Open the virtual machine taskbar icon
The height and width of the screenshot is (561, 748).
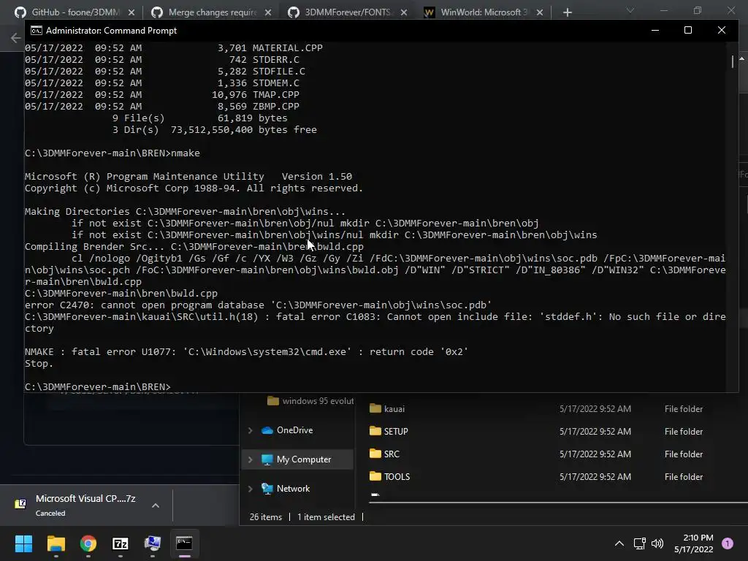(x=153, y=543)
